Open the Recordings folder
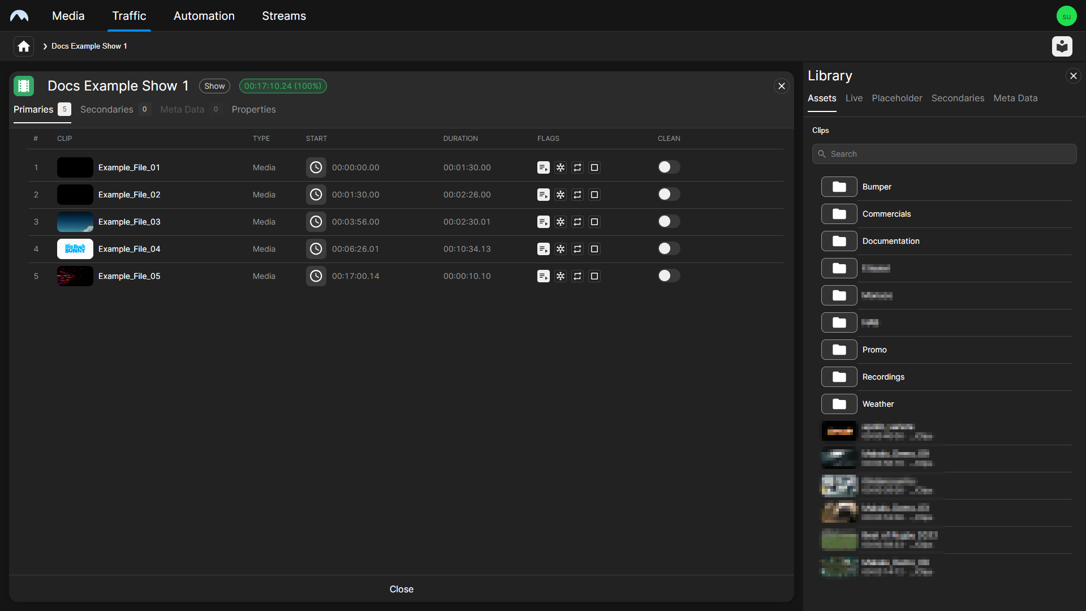Viewport: 1086px width, 611px height. tap(883, 377)
